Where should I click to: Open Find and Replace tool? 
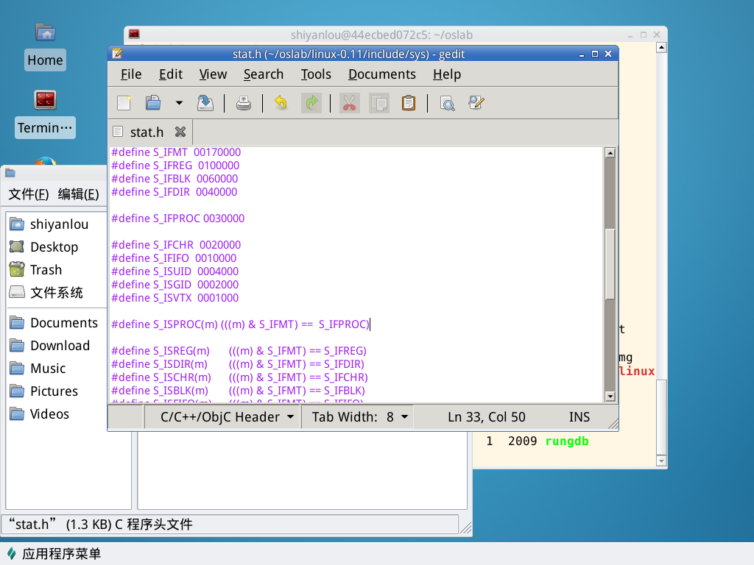[x=476, y=103]
